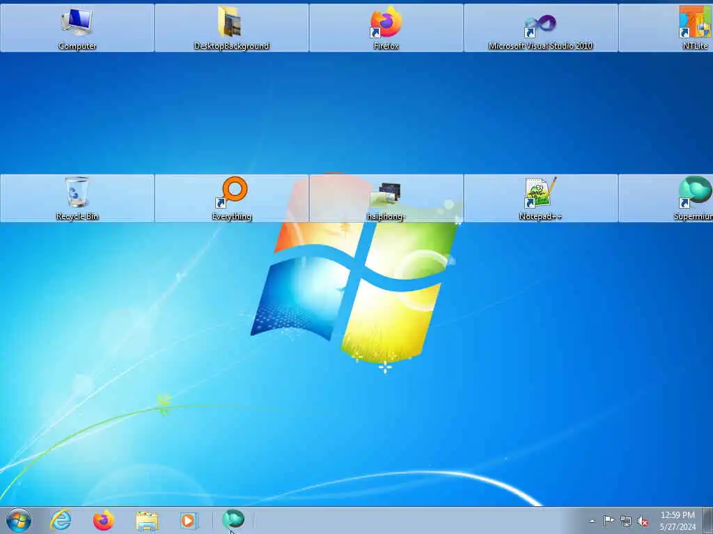The height and width of the screenshot is (534, 713).
Task: Open Windows Media Player from taskbar
Action: pos(189,520)
